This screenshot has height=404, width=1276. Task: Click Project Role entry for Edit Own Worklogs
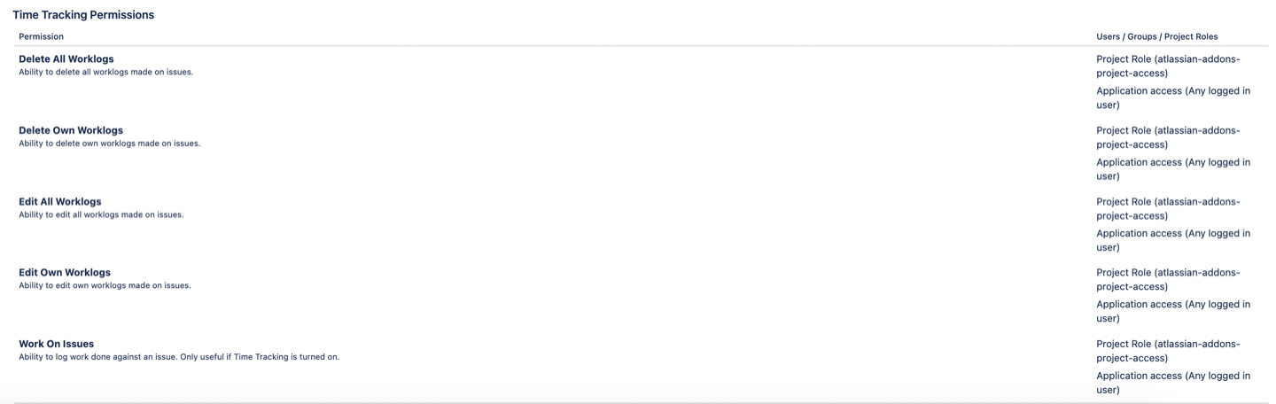pos(1168,279)
